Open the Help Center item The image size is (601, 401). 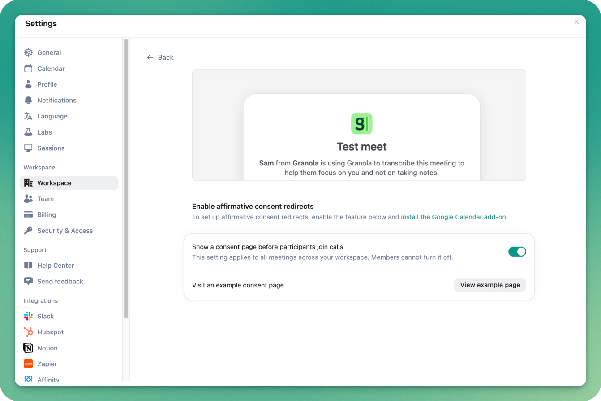click(x=56, y=266)
